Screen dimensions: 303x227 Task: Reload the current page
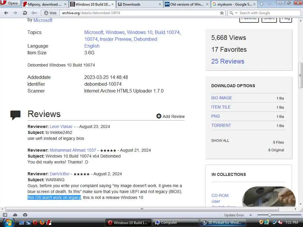tap(25, 13)
